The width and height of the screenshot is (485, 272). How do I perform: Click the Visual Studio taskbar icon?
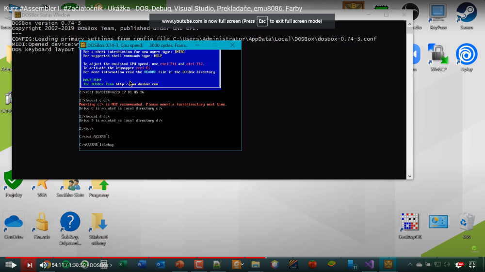(370, 265)
